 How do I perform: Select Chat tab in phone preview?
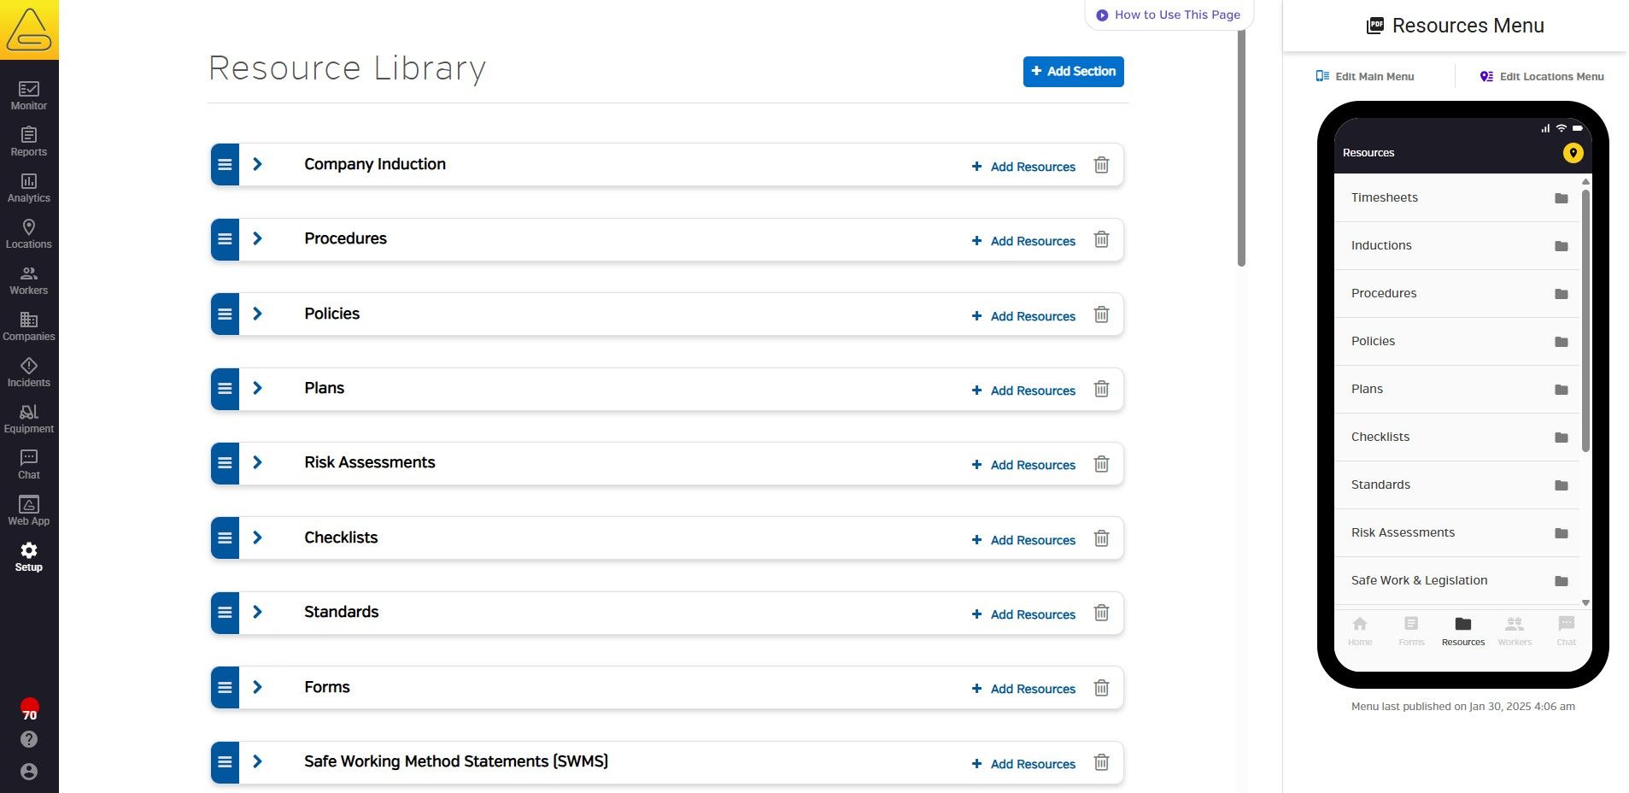pos(1566,631)
